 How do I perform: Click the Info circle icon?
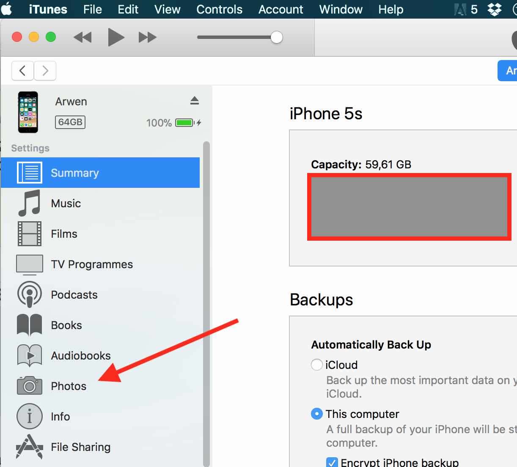(30, 416)
